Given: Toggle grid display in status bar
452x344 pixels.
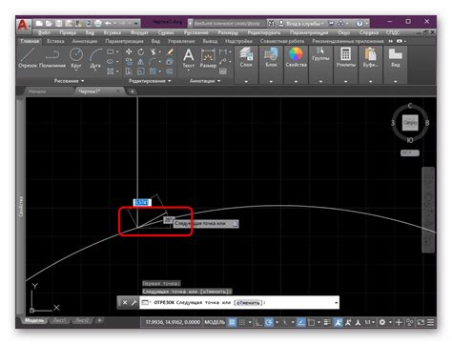Looking at the screenshot, I should pyautogui.click(x=233, y=322).
